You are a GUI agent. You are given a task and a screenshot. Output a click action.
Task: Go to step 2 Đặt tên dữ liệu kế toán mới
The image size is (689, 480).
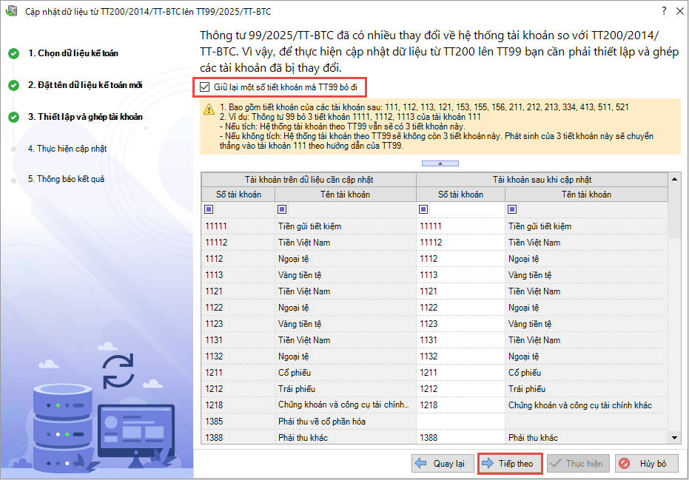point(85,85)
